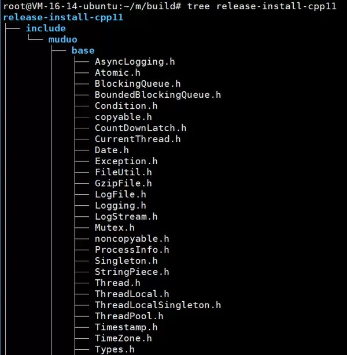347x355 pixels.
Task: Select GzipFile.h in the listing
Action: [123, 183]
